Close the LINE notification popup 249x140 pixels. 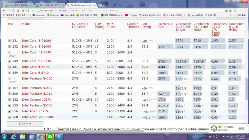tap(247, 125)
